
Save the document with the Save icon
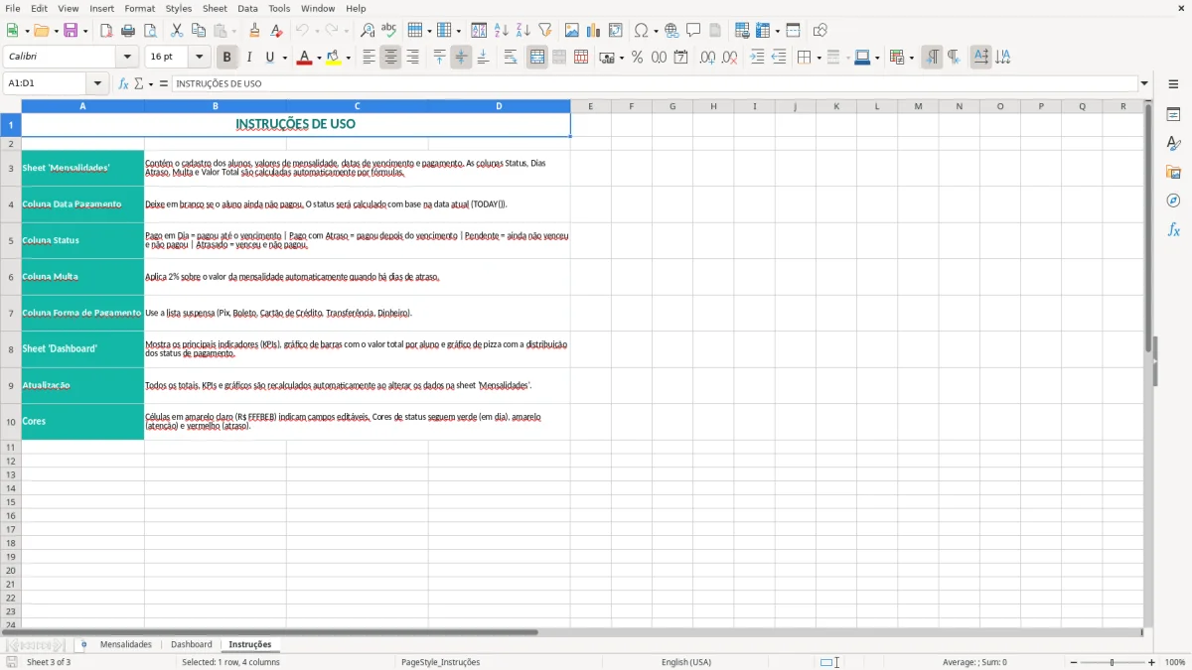pyautogui.click(x=71, y=31)
